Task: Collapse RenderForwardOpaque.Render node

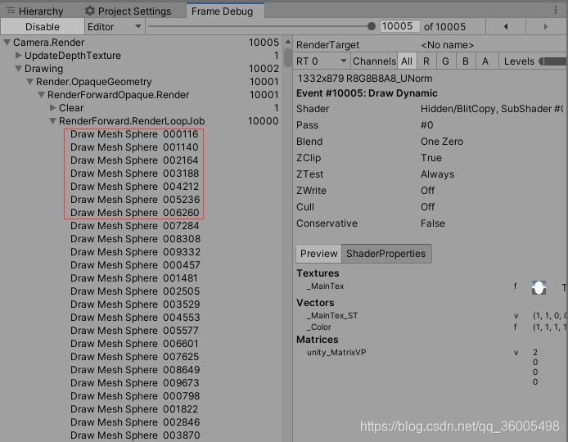Action: click(41, 95)
